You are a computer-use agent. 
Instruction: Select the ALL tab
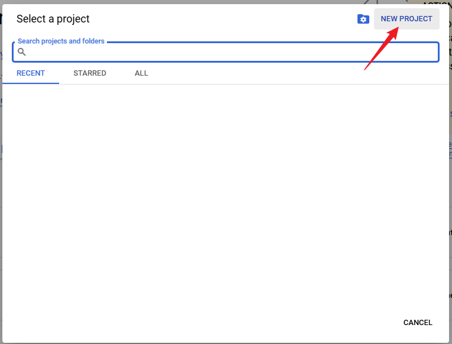coord(141,73)
